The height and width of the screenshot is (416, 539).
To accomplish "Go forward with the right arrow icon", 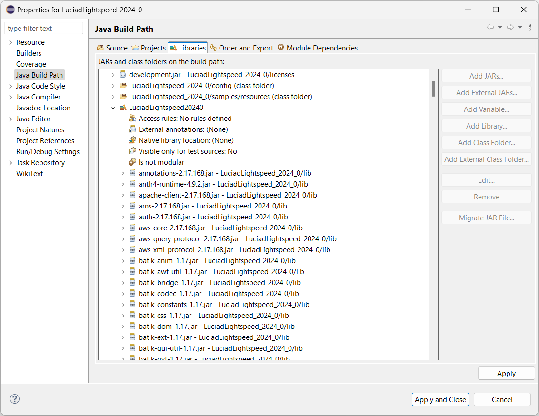I will point(510,27).
